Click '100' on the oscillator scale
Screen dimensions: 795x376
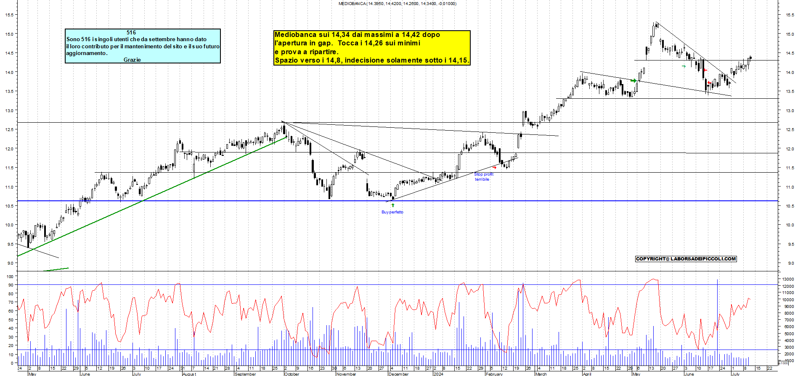pos(9,276)
